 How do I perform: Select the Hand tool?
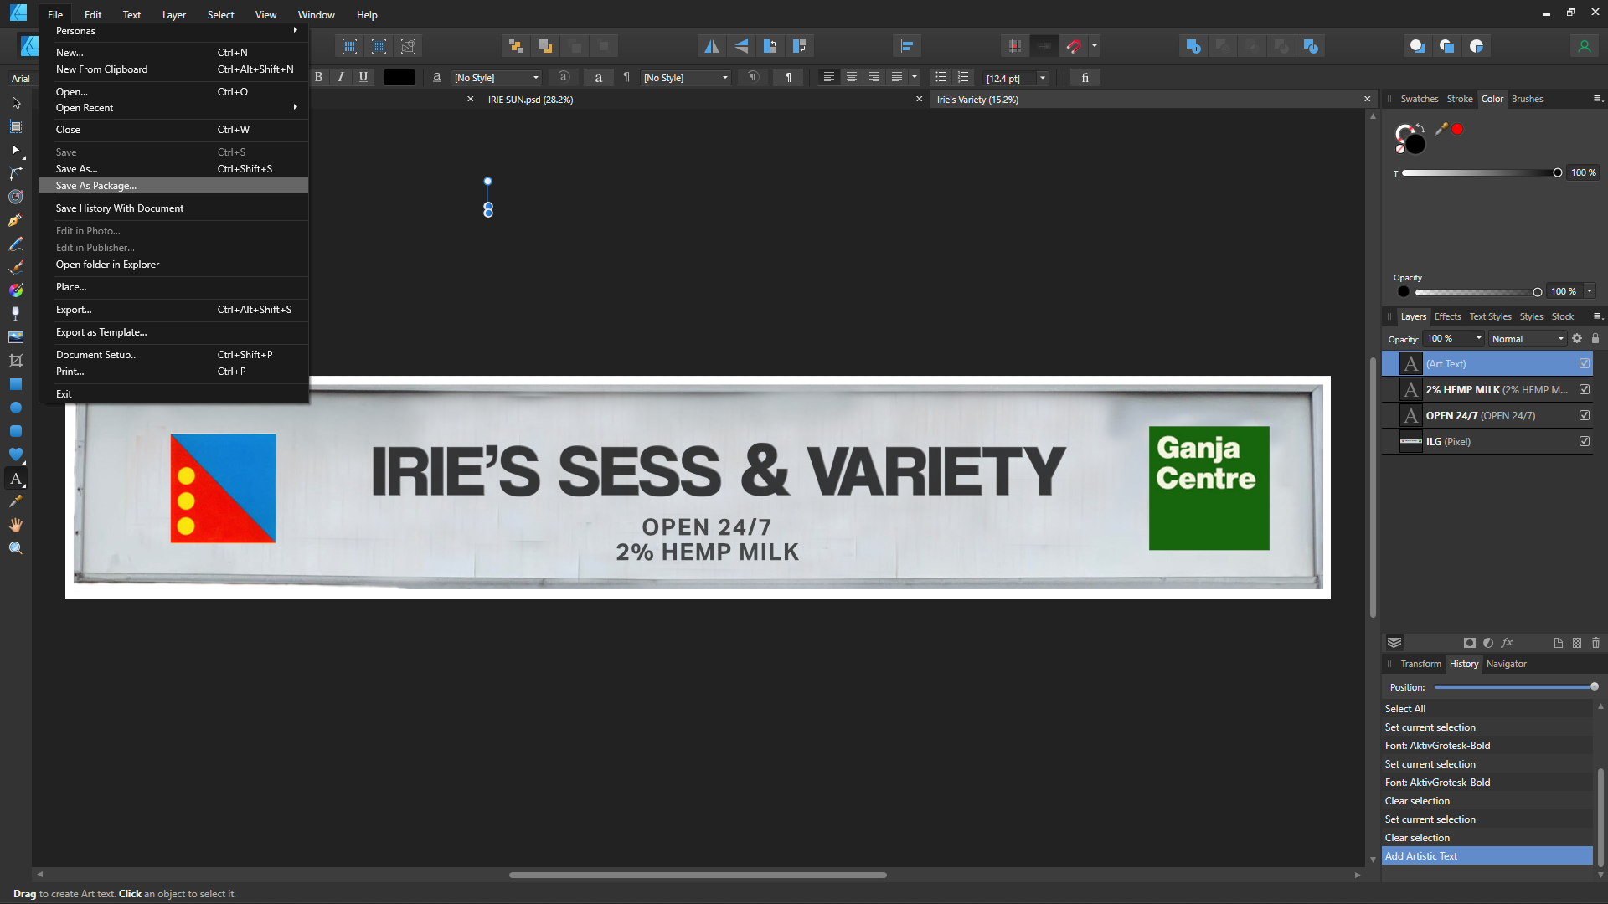coord(16,525)
